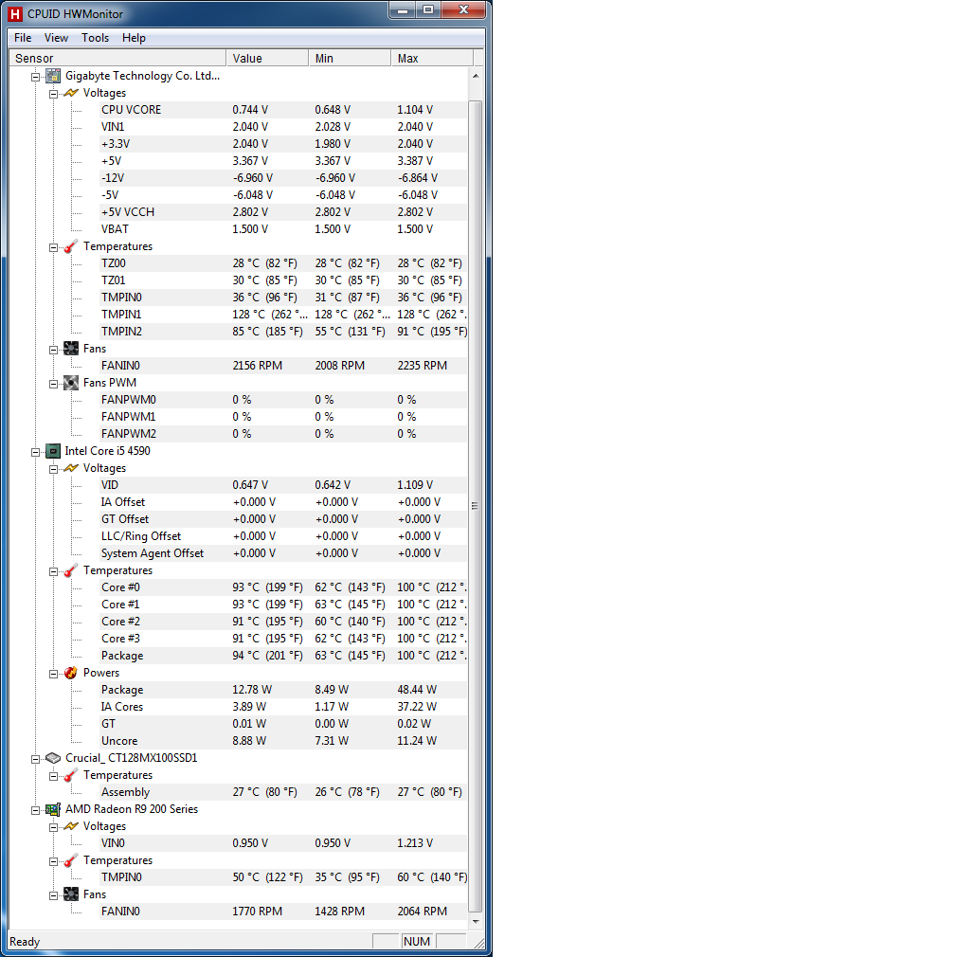Click the HWMonitor red H title icon
This screenshot has height=957, width=955.
pyautogui.click(x=15, y=13)
